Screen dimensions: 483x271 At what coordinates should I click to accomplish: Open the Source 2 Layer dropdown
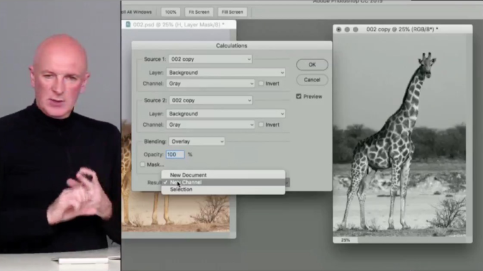225,114
